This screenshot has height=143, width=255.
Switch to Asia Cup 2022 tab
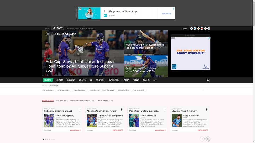pos(48,100)
